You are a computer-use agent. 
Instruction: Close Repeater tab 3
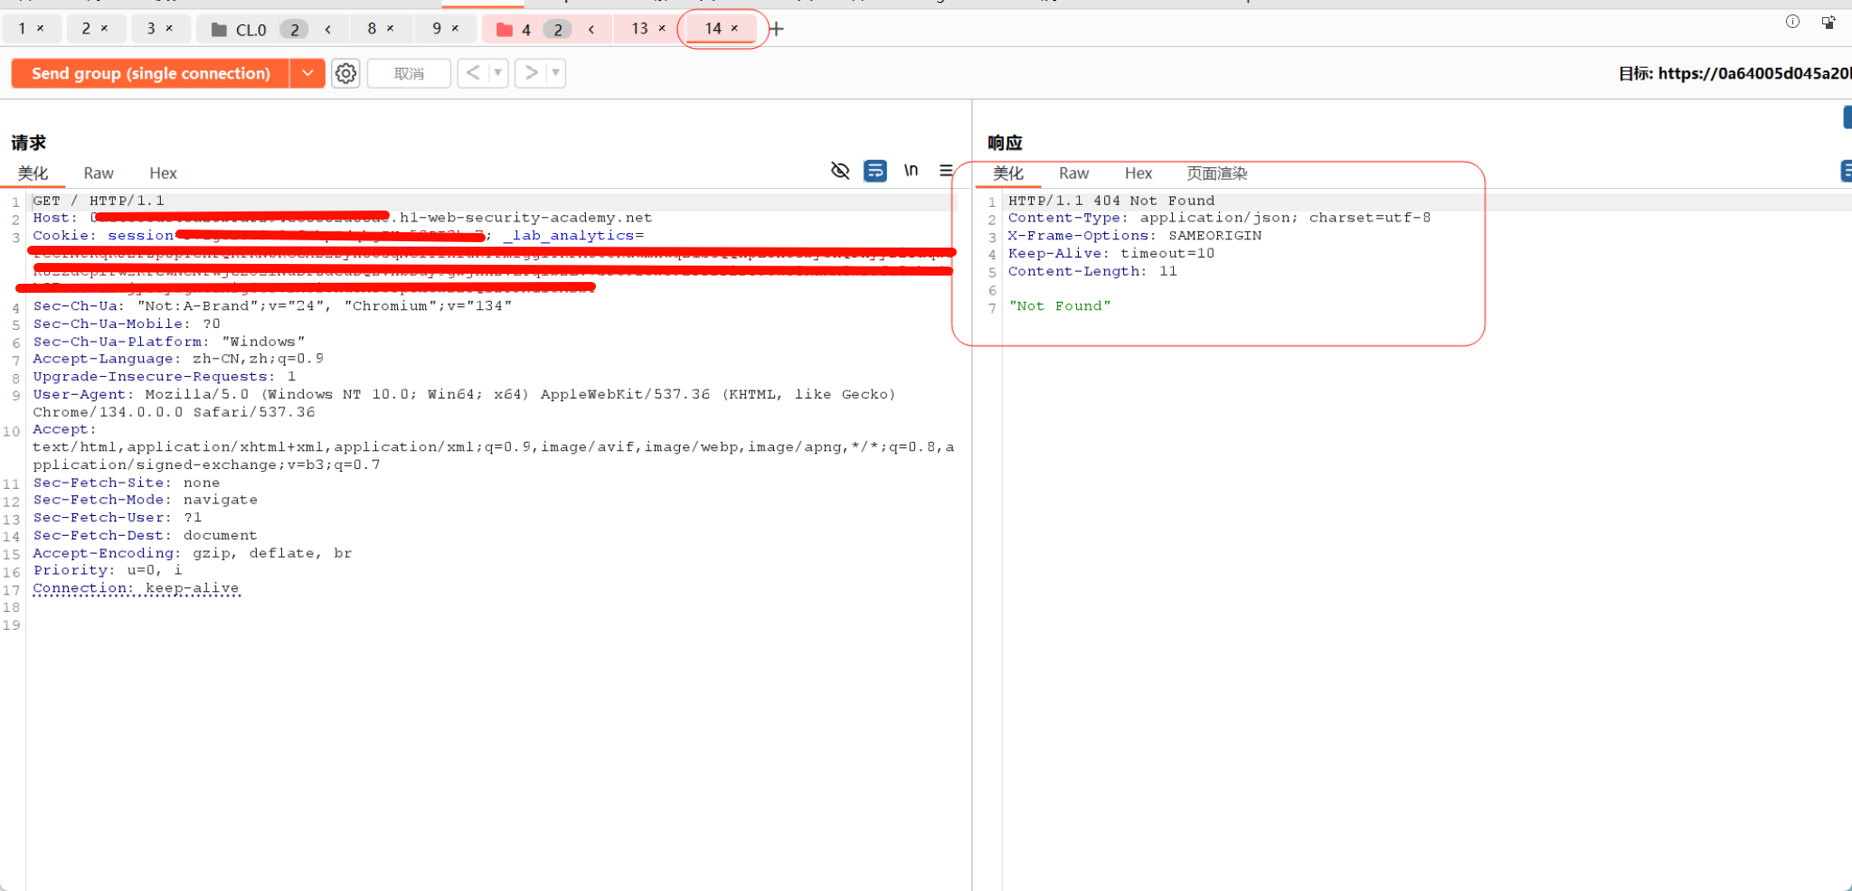pyautogui.click(x=169, y=29)
